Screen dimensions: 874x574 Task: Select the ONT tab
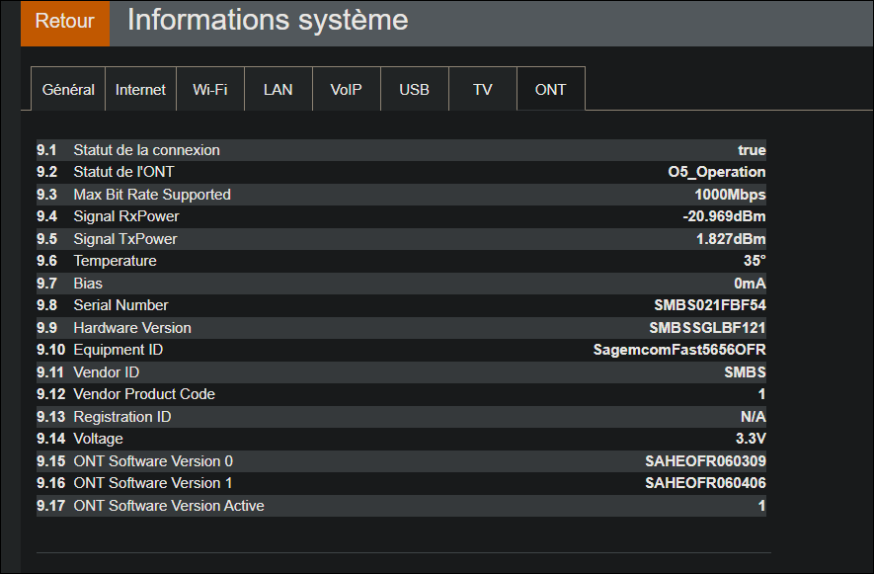[x=550, y=89]
